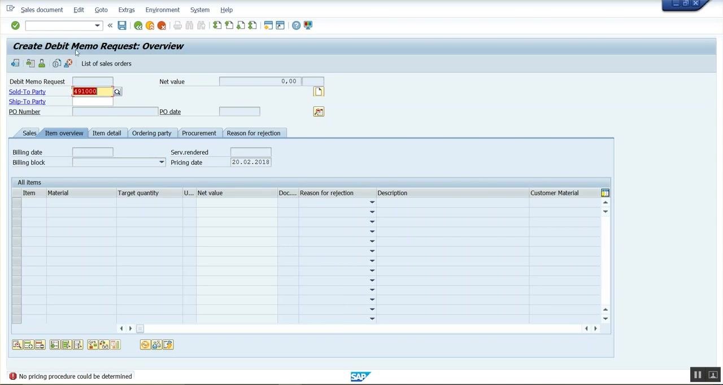Click the red Cancel icon
The image size is (723, 385).
162,25
